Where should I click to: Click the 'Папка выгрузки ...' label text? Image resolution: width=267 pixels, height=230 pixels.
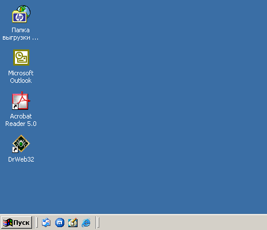coord(21,34)
